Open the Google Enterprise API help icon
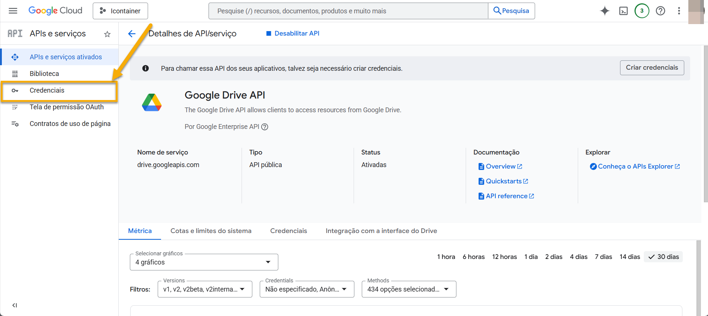 click(x=265, y=127)
